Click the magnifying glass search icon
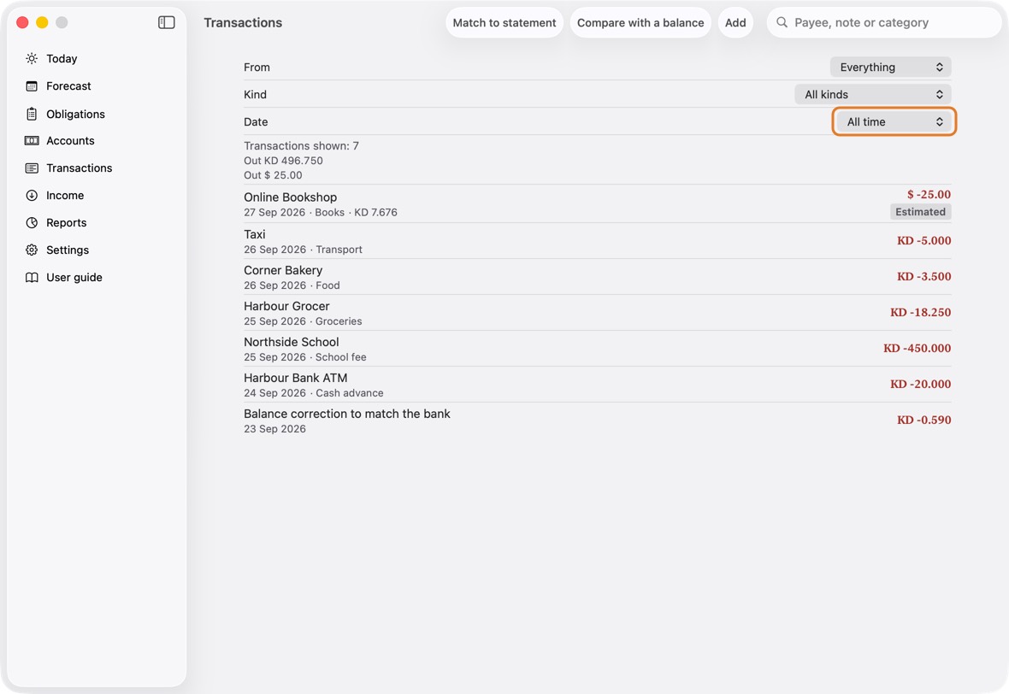Screen dimensions: 1009x694 (x=782, y=22)
